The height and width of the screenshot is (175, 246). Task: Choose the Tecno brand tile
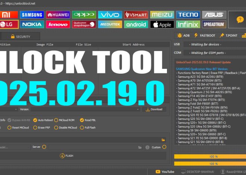[188, 15]
